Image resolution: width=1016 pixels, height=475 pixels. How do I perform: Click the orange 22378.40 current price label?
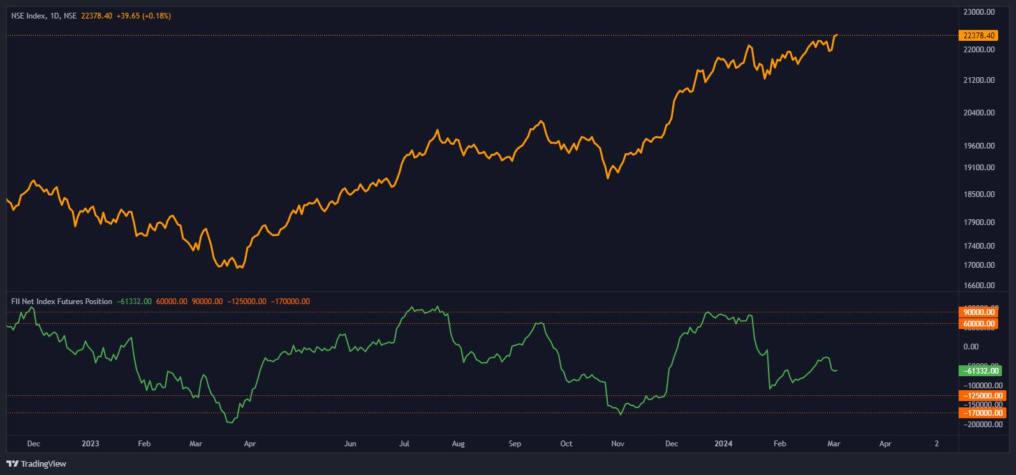(979, 36)
